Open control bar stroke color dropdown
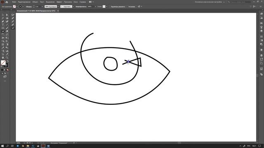The image size is (264, 148). [23, 7]
